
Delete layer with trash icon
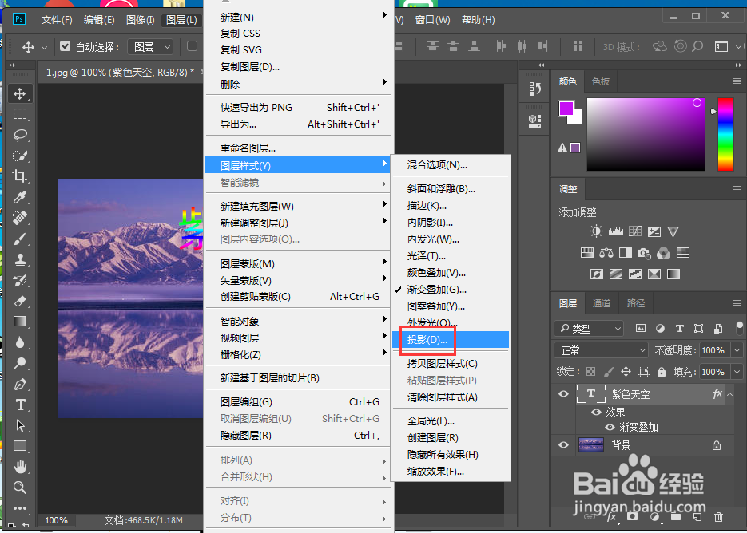point(718,516)
